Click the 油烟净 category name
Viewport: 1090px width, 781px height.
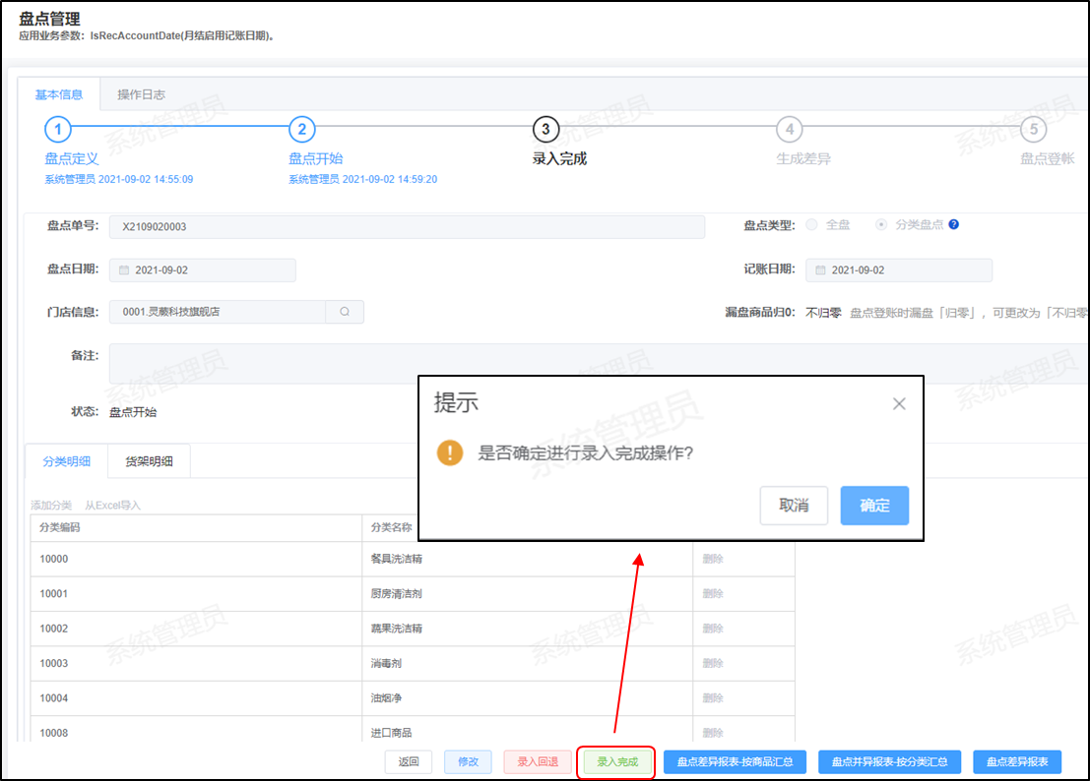(386, 697)
